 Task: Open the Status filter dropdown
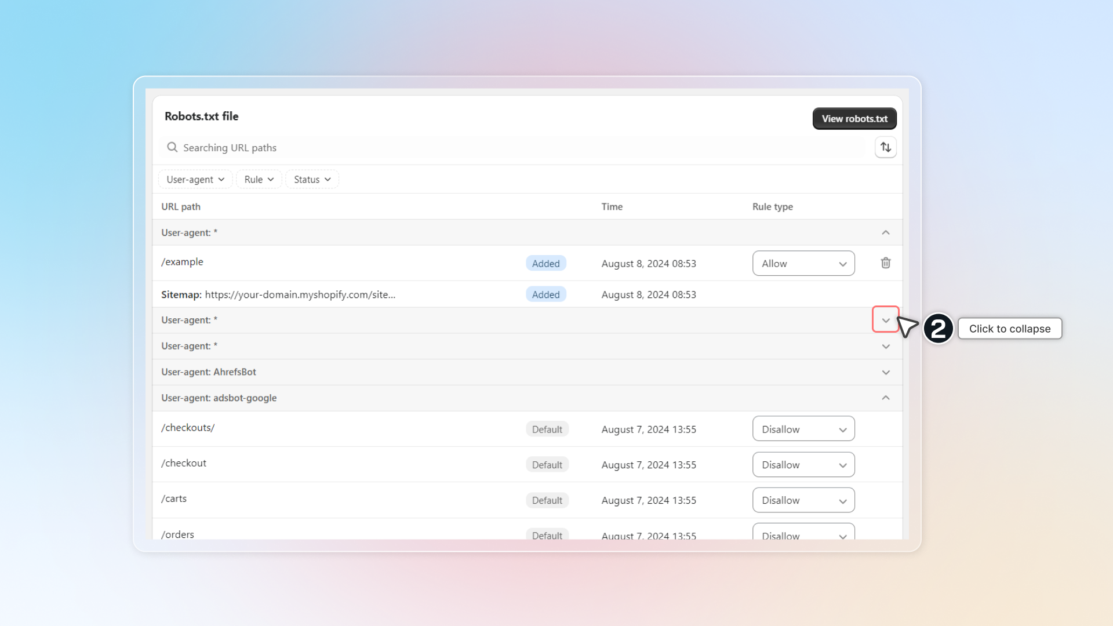point(312,180)
